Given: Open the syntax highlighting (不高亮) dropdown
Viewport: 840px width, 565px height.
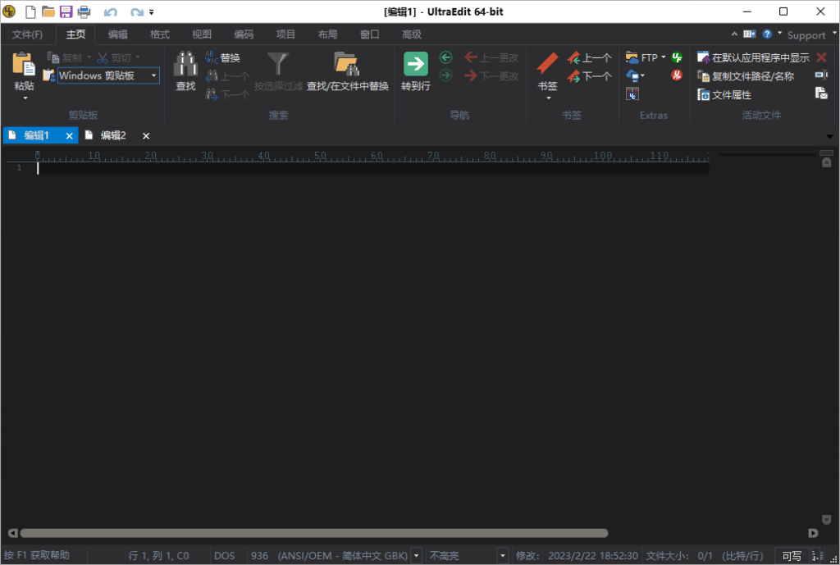Looking at the screenshot, I should pos(503,555).
